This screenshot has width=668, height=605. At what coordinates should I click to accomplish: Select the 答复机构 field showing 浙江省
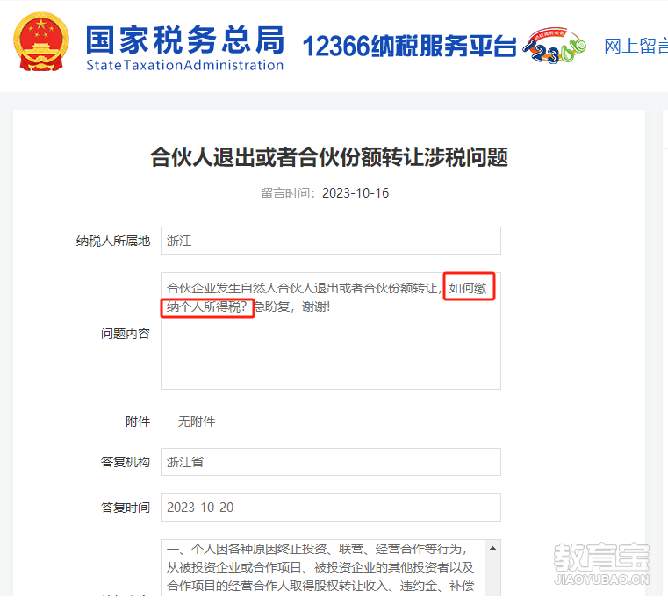click(x=331, y=462)
